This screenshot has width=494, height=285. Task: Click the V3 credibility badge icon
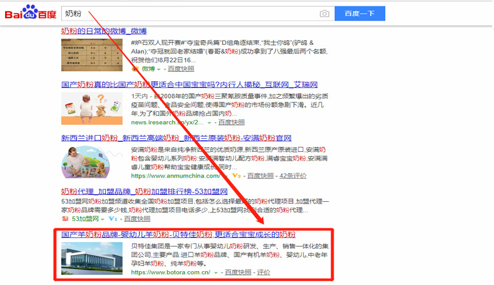tap(236, 176)
